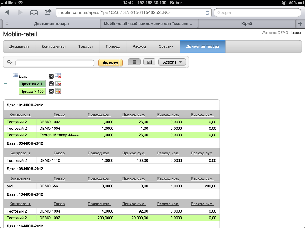Sort by Контрагент header under 01-ИЮН-2012
This screenshot has height=228, width=305.
[20, 114]
